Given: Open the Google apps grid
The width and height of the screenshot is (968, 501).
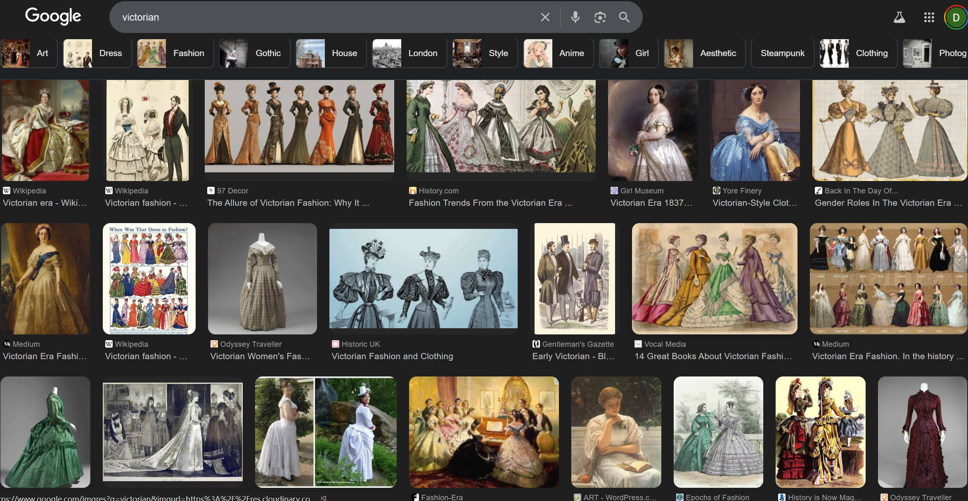Looking at the screenshot, I should (x=929, y=17).
